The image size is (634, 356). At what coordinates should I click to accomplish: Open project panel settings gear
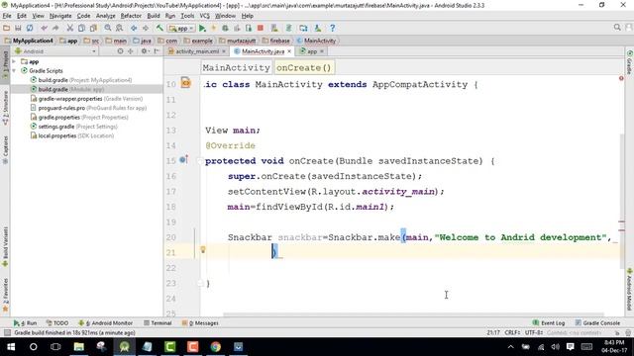tap(145, 51)
